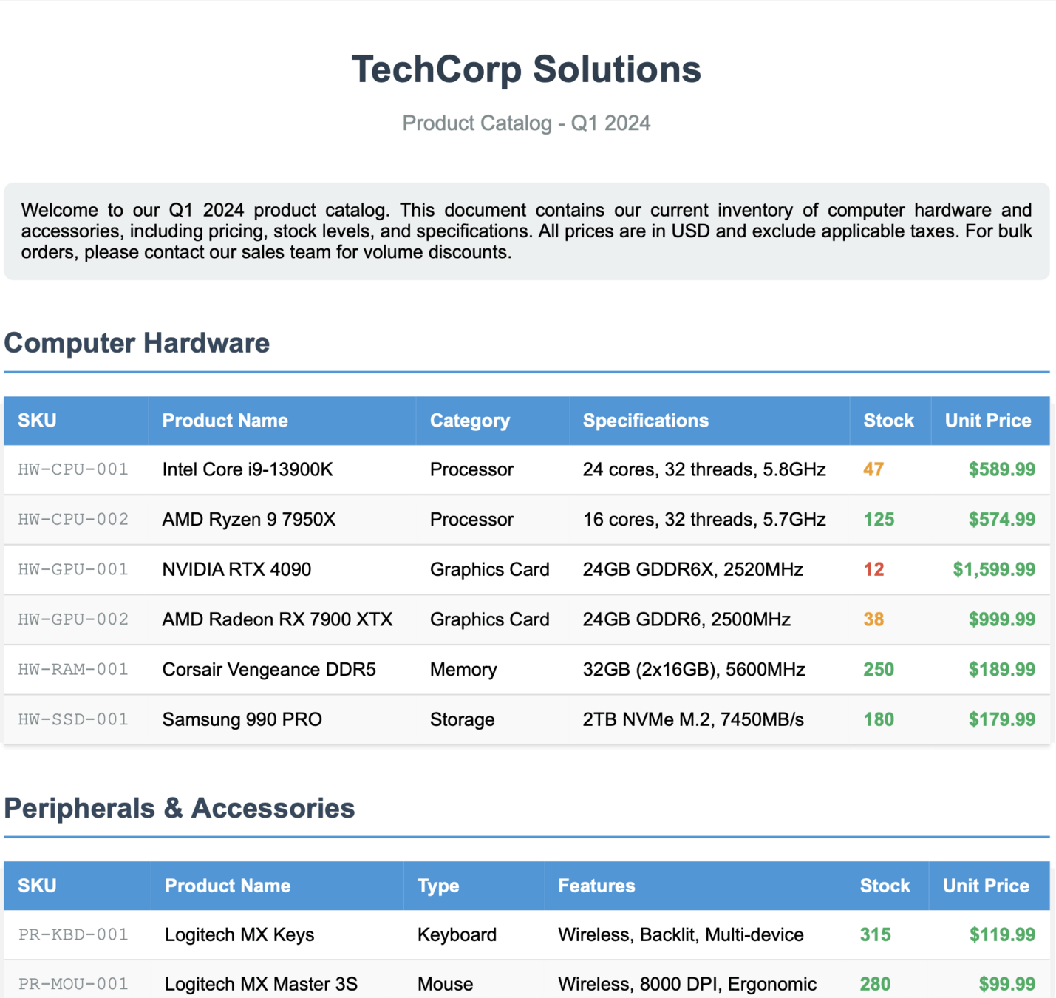Click the red stock value 12
This screenshot has height=998, width=1056.
tap(873, 569)
